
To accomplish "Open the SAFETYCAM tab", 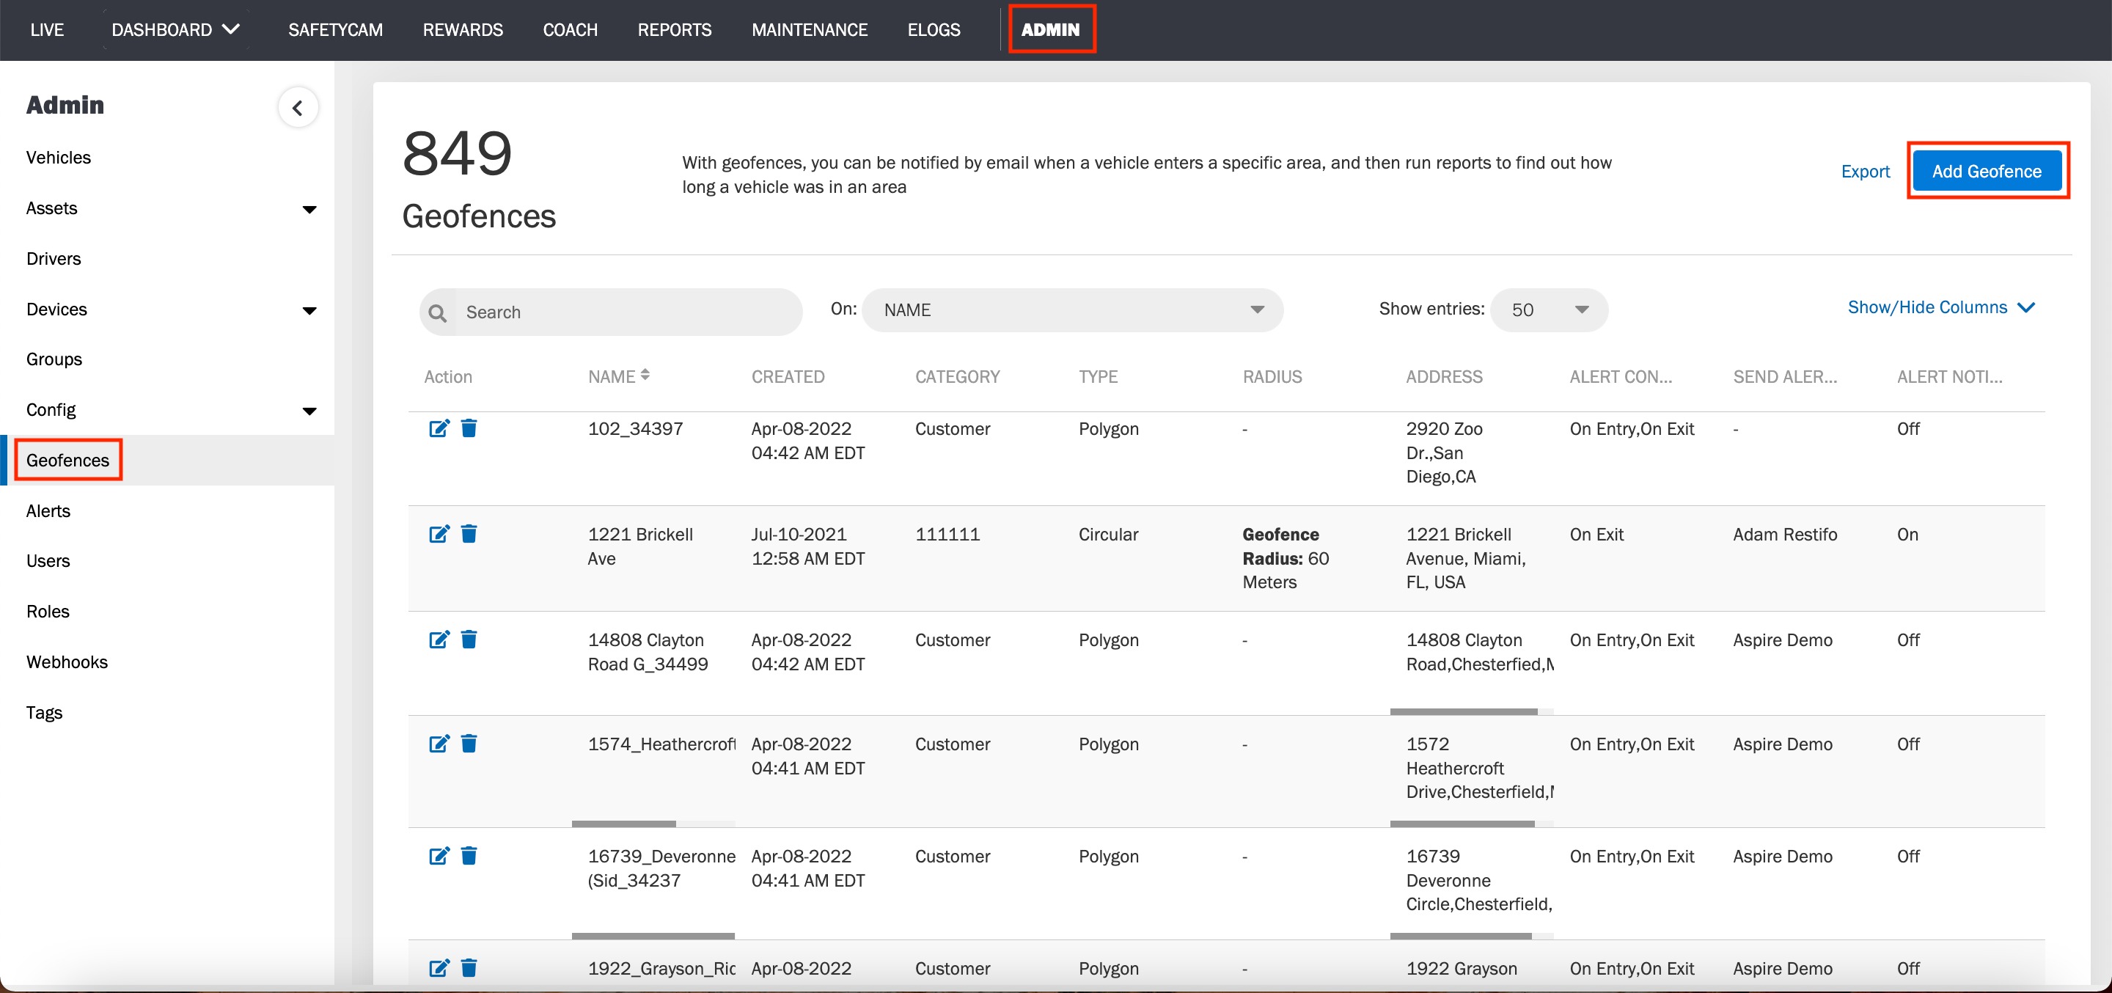I will pos(335,29).
